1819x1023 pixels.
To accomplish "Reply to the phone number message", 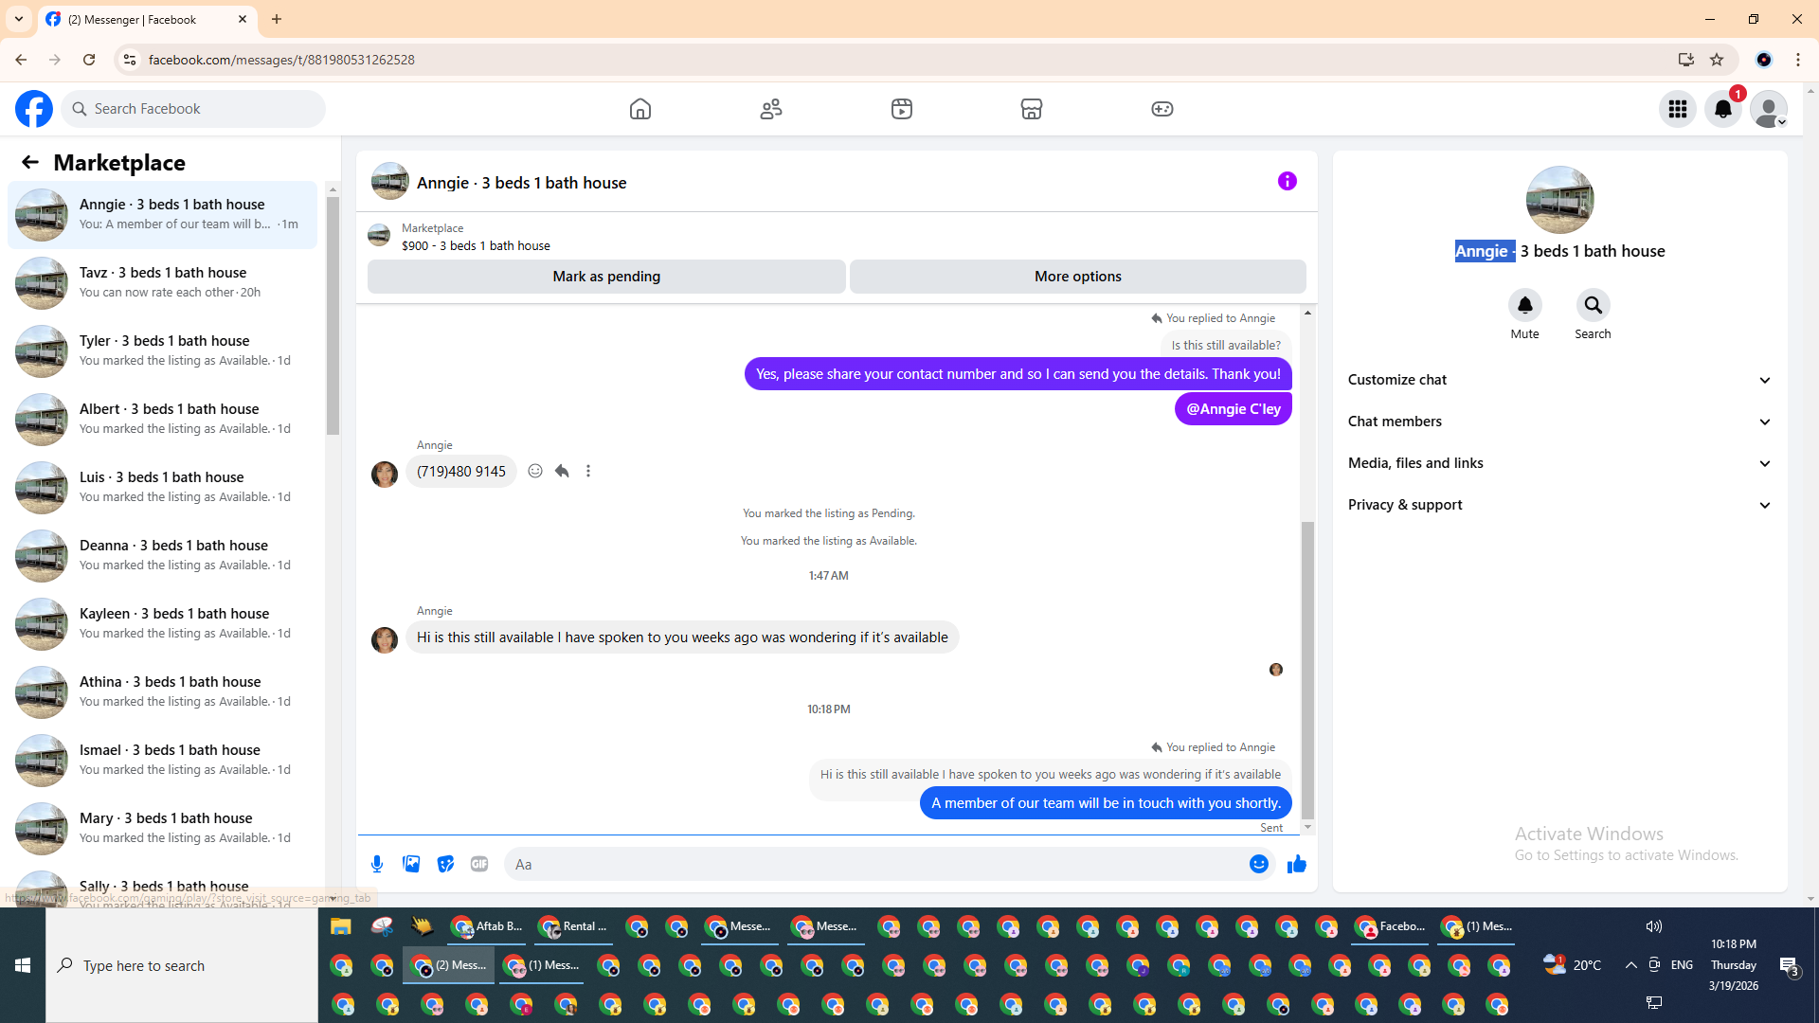I will coord(562,471).
